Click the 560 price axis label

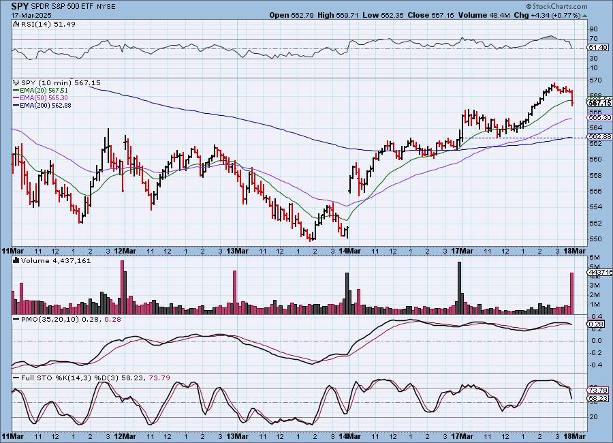point(595,159)
